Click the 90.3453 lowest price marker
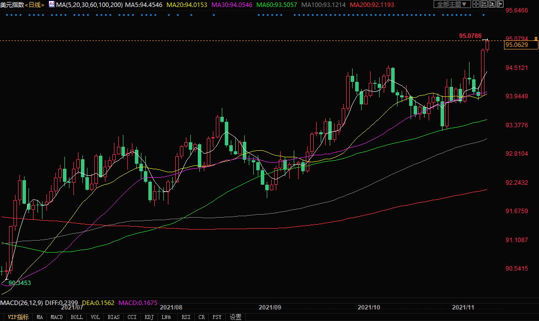Viewport: 539px width, 321px height. coord(19,283)
